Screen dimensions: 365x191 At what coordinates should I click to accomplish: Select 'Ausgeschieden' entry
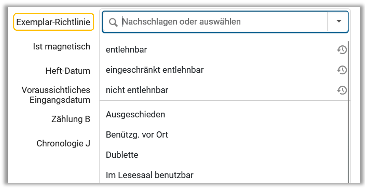pos(135,114)
